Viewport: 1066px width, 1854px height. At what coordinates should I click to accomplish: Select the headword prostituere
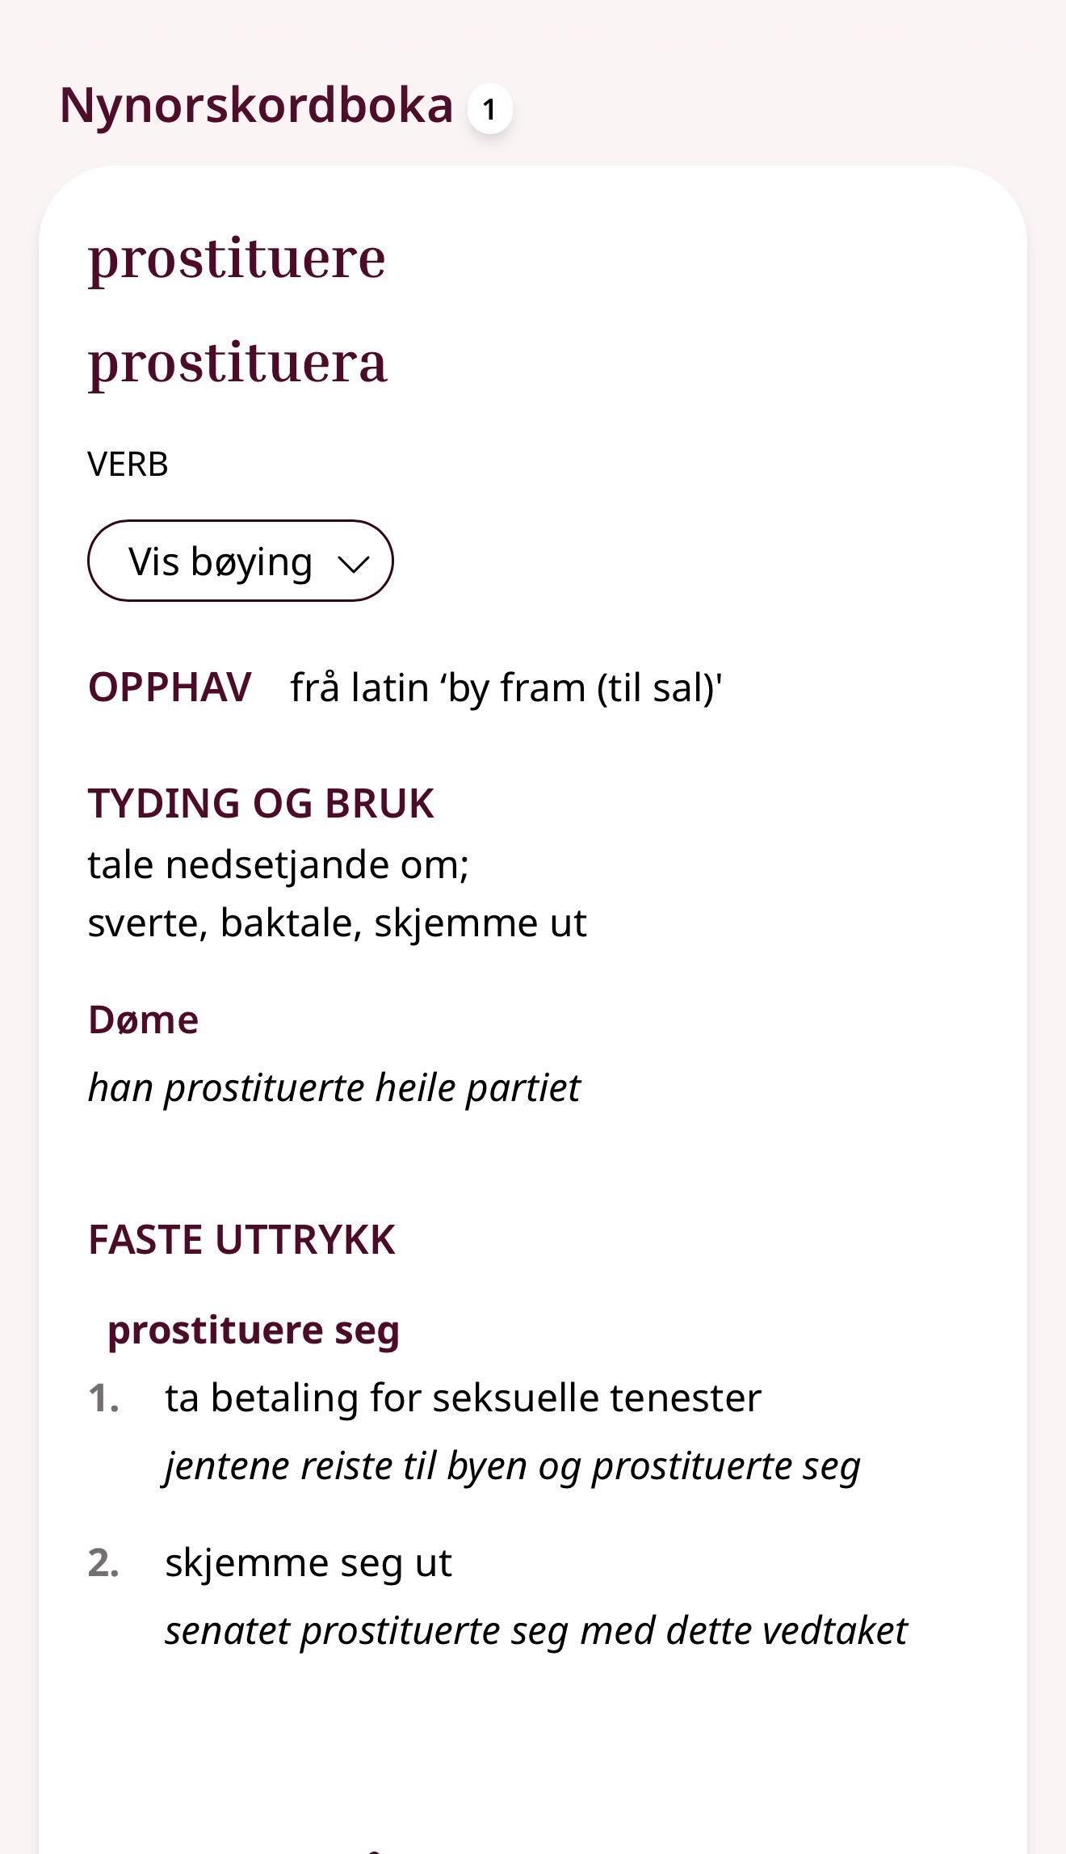pos(237,259)
